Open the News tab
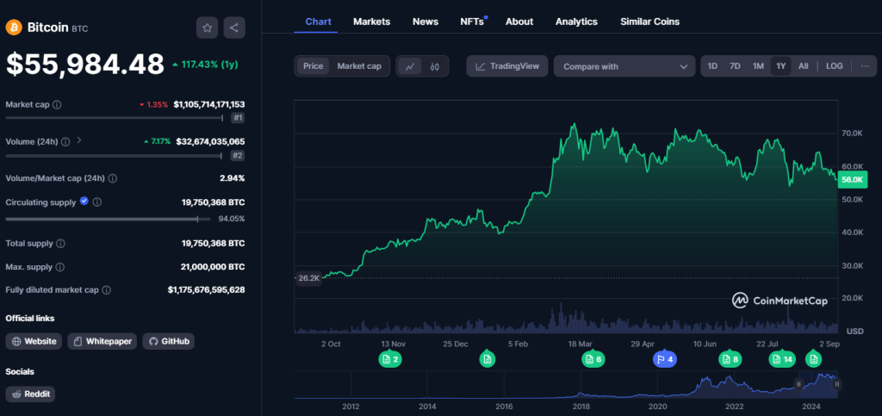The image size is (882, 416). click(x=425, y=22)
